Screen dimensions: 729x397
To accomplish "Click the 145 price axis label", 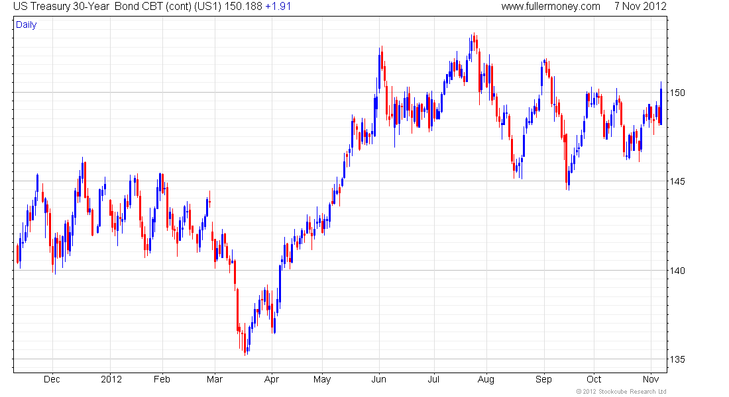I will tap(678, 181).
